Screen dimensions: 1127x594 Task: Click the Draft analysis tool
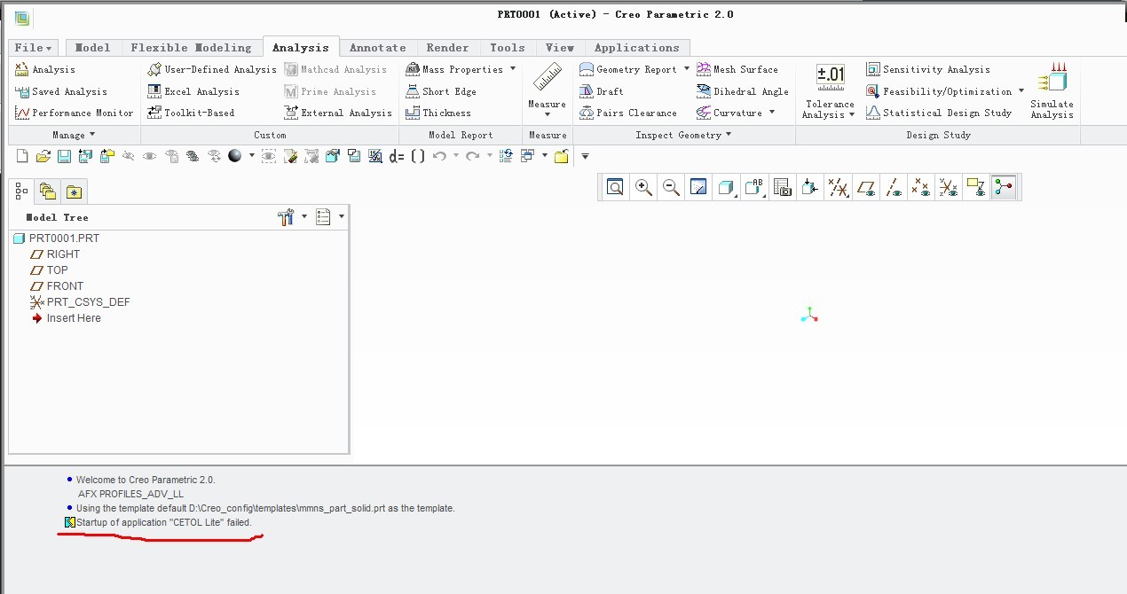(602, 91)
